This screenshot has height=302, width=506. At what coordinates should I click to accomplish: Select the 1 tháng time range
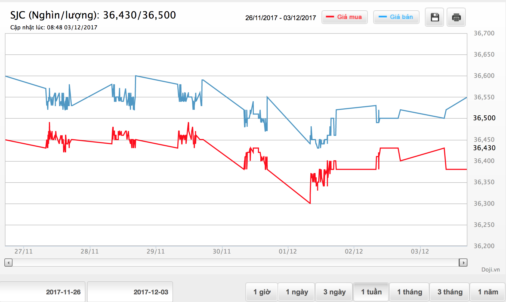(409, 292)
